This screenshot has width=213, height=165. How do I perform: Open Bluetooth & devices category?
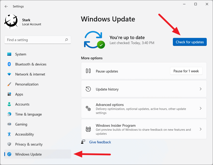tap(31, 64)
